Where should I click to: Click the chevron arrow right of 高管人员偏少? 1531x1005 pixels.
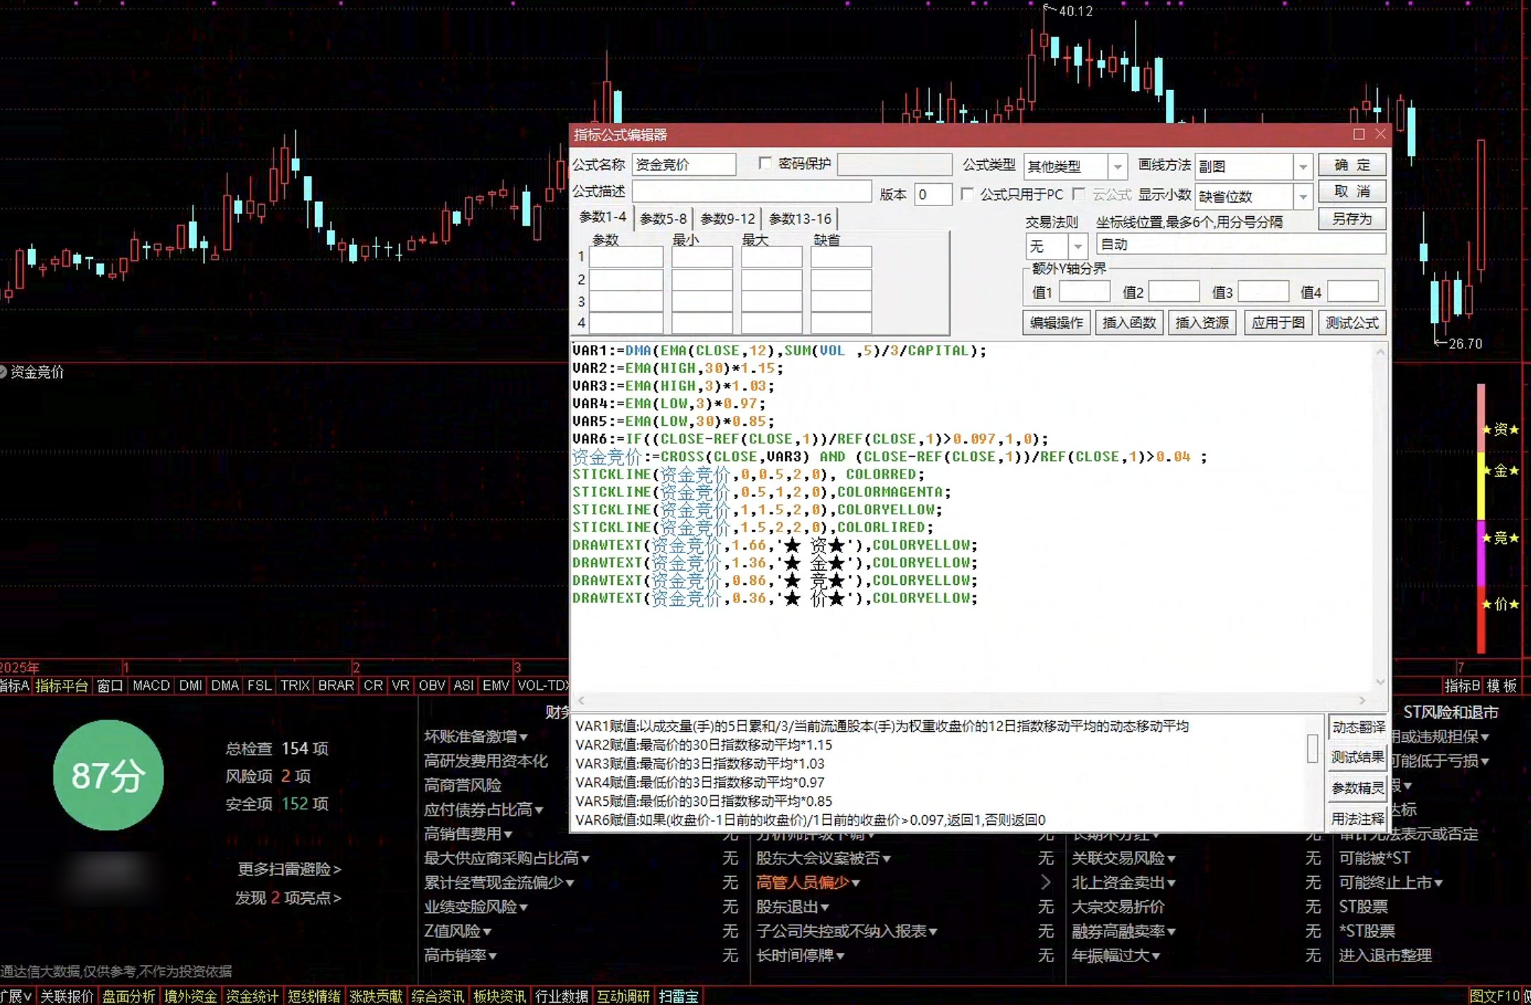pos(1046,883)
